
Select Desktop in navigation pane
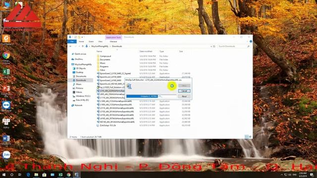[x=79, y=72]
